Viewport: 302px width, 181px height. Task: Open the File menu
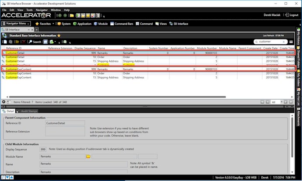[x=4, y=10]
